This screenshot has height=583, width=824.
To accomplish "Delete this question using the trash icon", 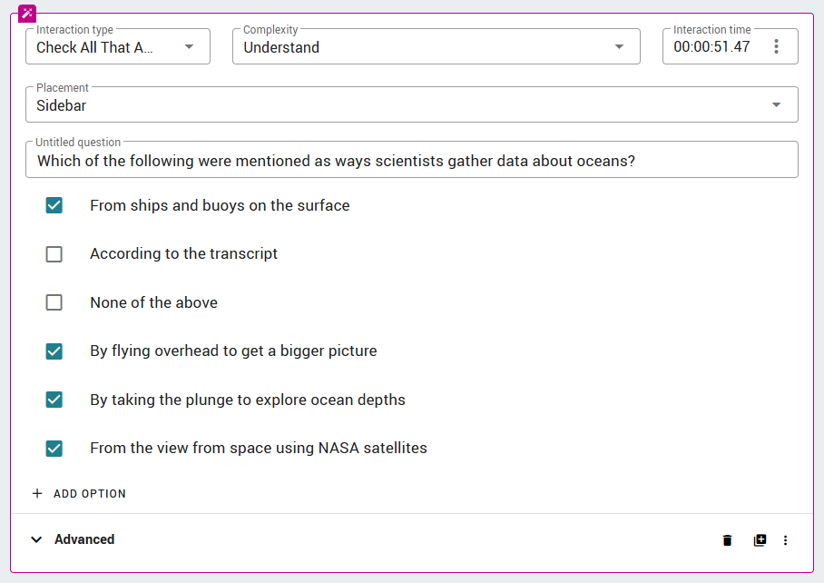I will [727, 540].
